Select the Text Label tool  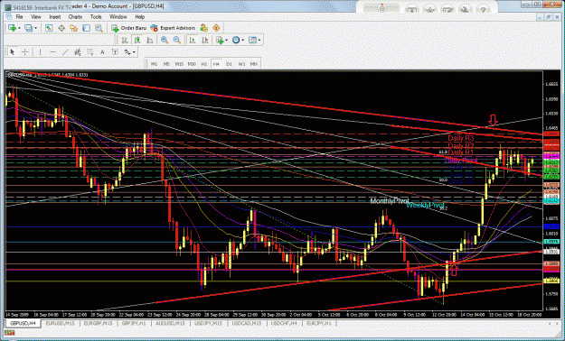point(115,52)
